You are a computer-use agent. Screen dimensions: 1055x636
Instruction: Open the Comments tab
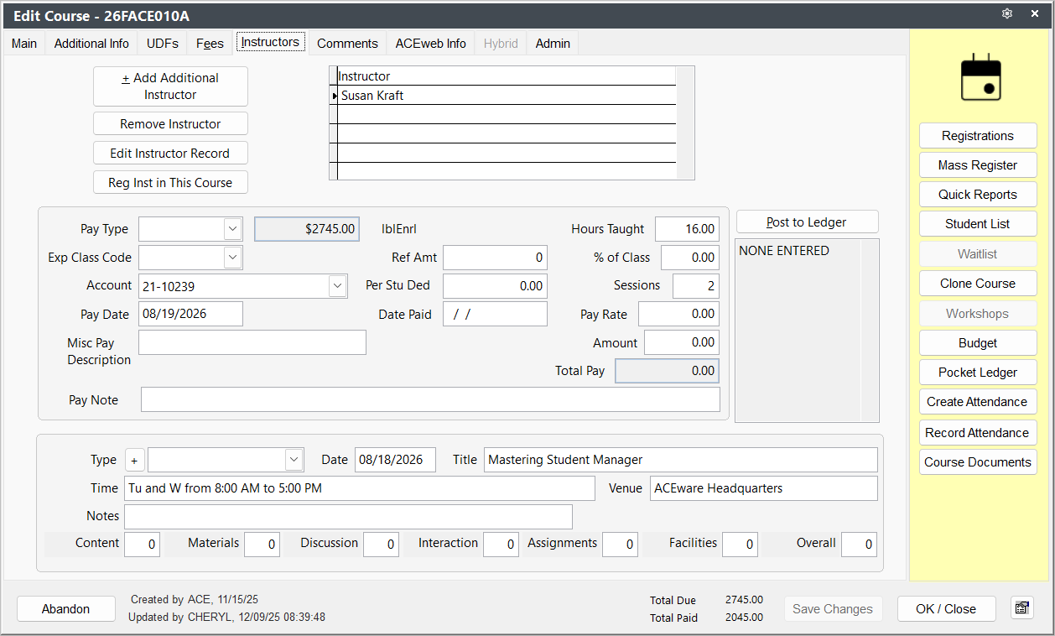pos(347,44)
